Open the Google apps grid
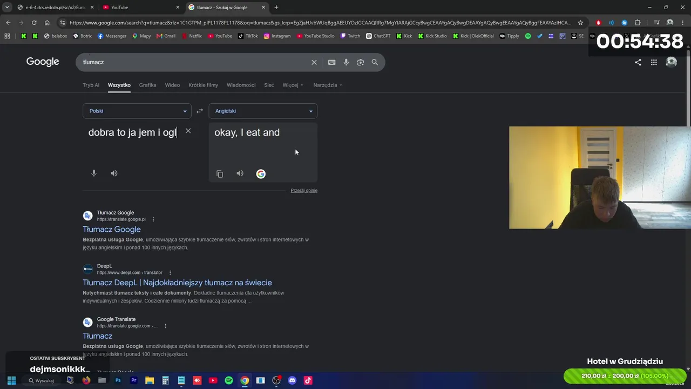The image size is (691, 389). pos(654,62)
